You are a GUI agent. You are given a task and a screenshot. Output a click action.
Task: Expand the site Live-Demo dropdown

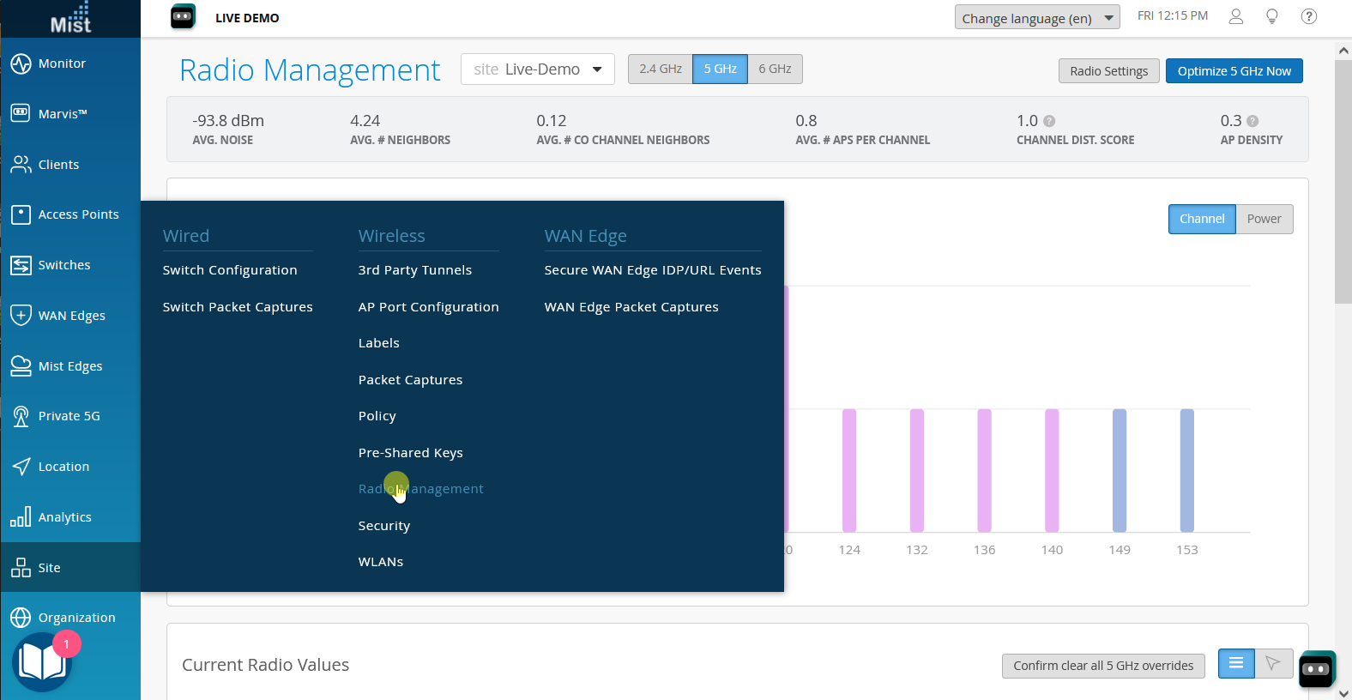click(537, 69)
